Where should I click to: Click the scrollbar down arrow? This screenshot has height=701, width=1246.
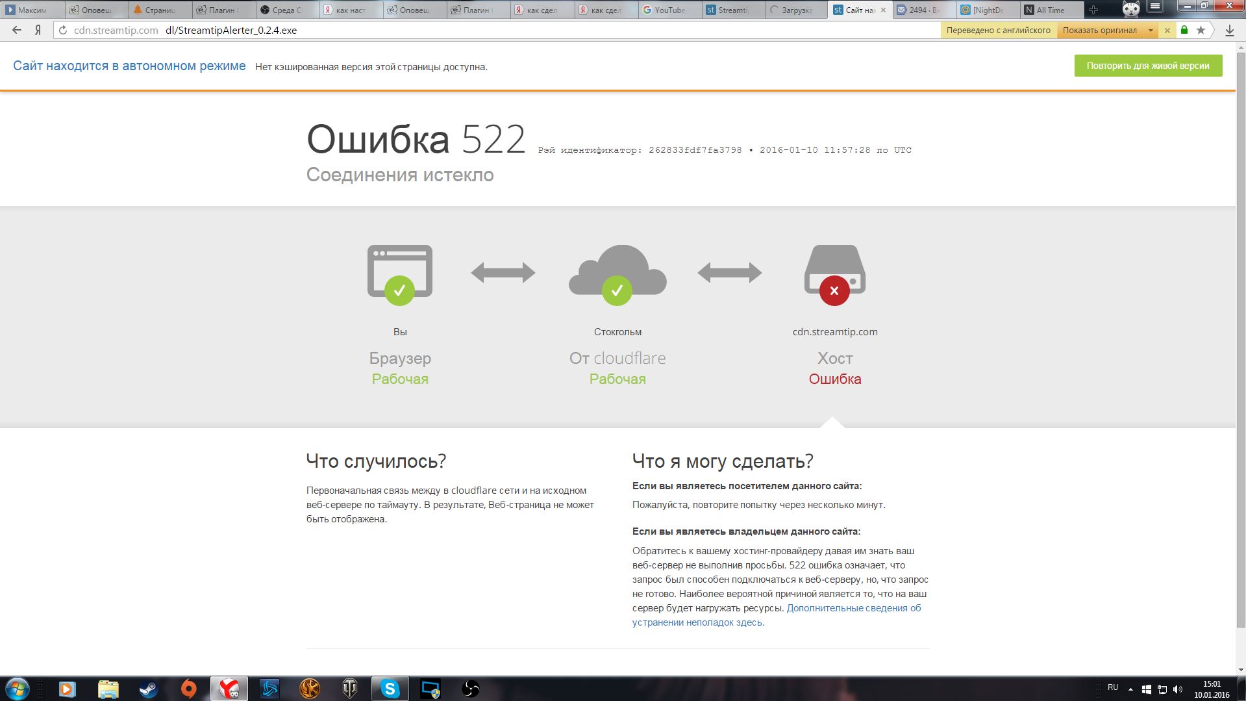coord(1241,670)
